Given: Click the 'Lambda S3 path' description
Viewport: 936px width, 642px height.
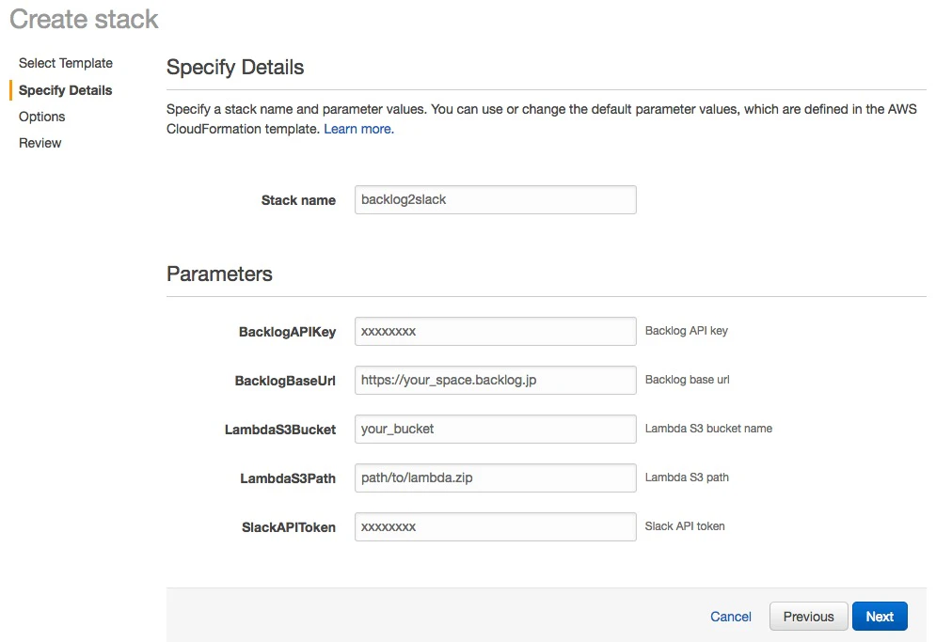Looking at the screenshot, I should point(687,478).
